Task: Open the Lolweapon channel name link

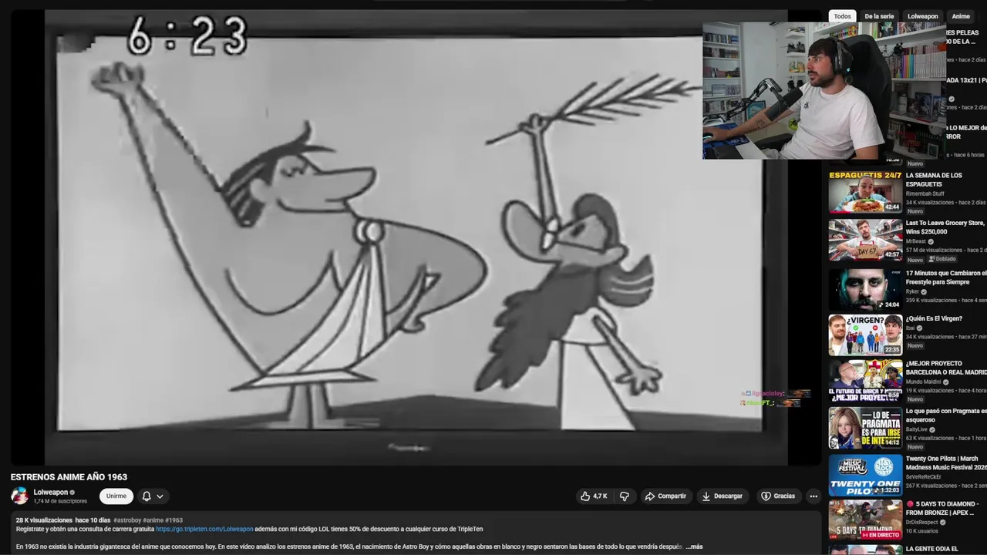Action: 51,492
